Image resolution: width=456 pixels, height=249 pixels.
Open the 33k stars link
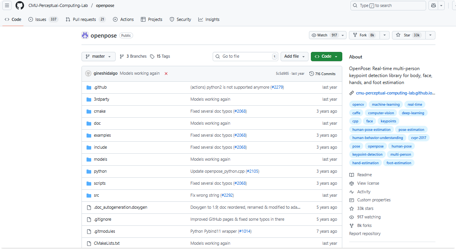tap(365, 209)
